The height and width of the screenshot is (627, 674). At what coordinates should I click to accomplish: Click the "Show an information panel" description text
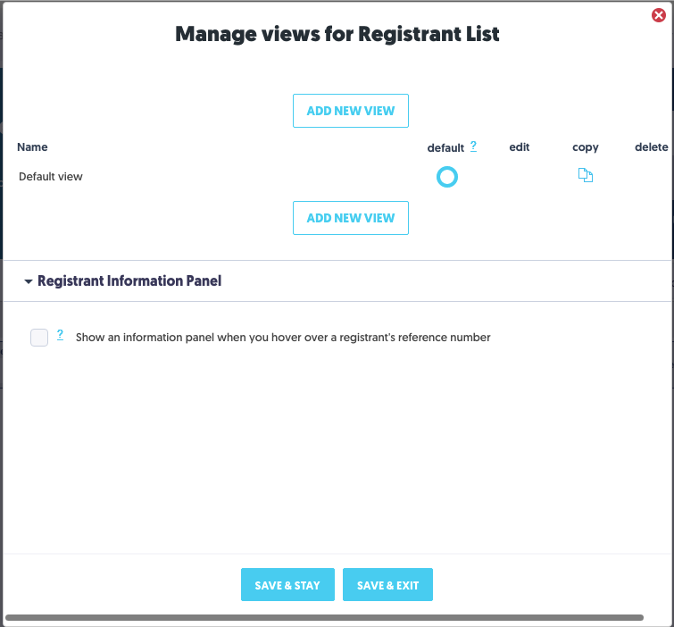(x=283, y=338)
